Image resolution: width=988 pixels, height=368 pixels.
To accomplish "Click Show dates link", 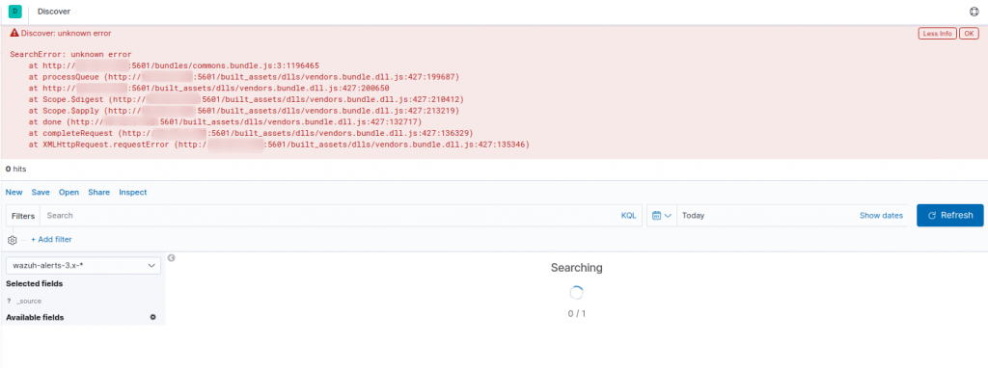I will pyautogui.click(x=881, y=215).
